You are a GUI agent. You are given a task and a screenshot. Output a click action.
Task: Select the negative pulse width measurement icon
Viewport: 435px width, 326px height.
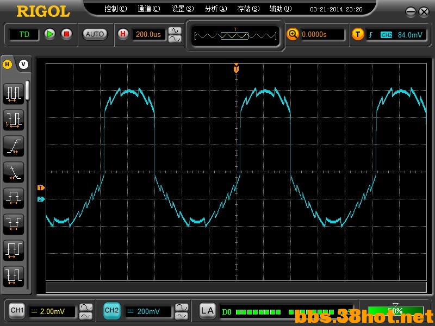[13, 224]
